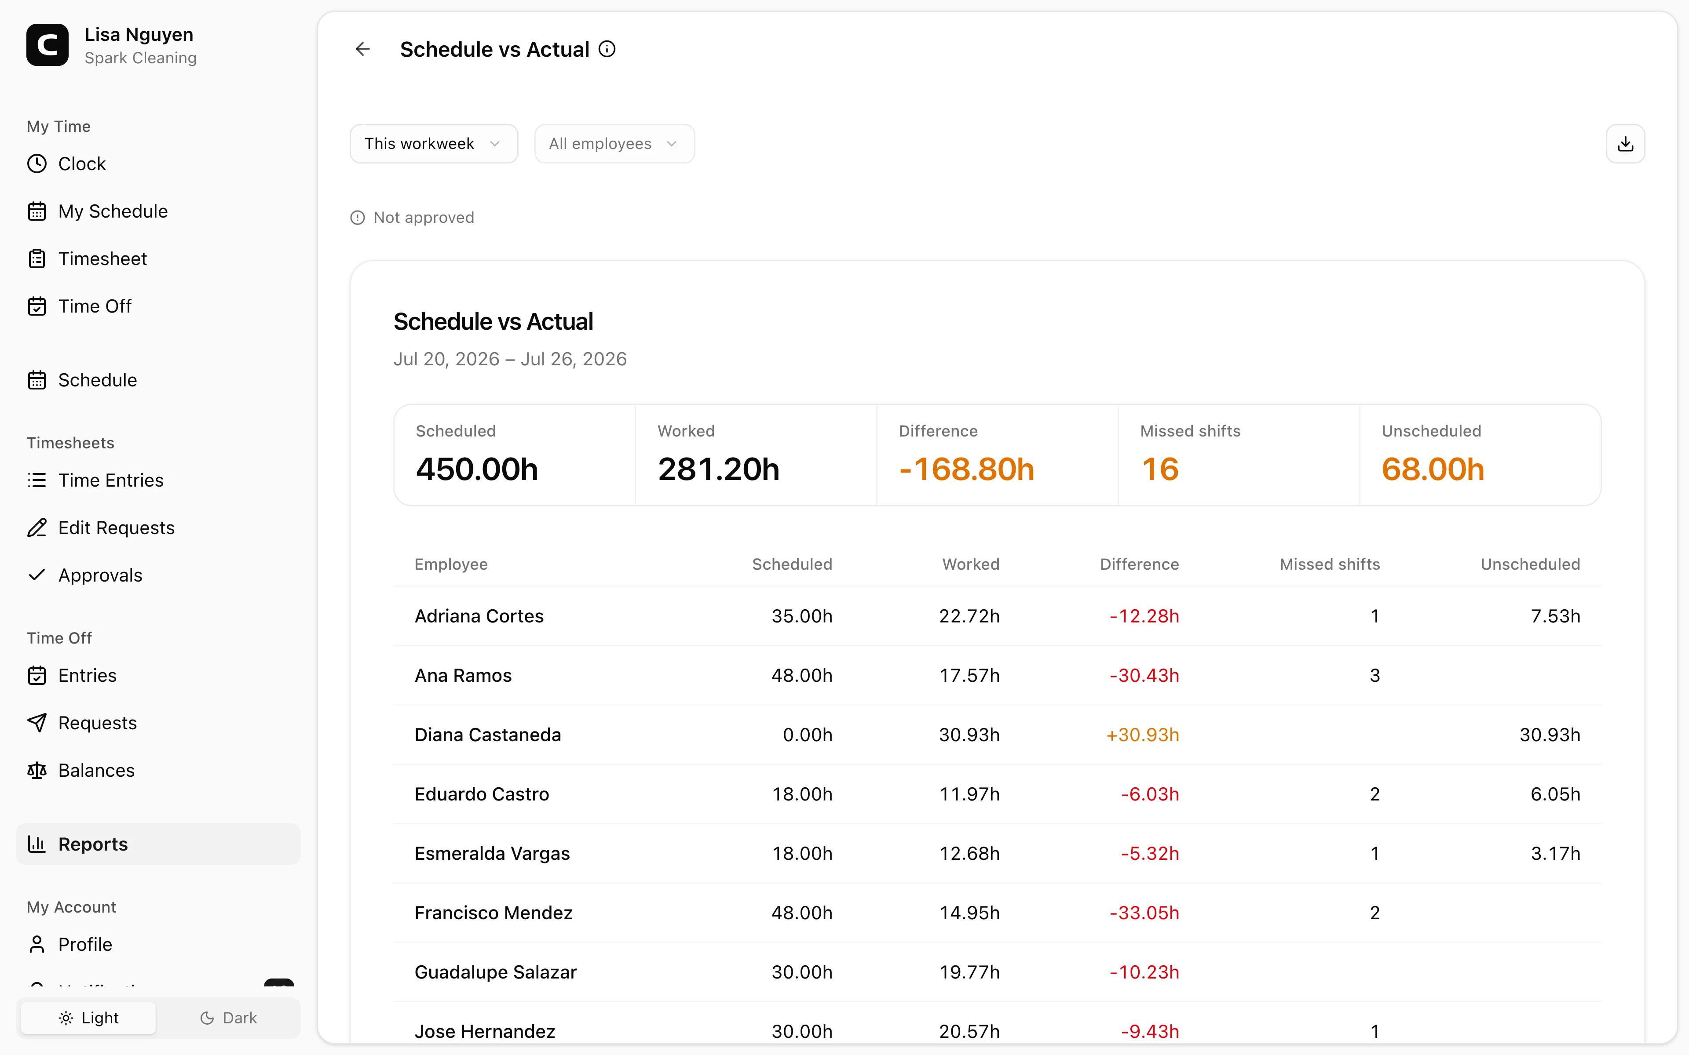Click the info icon beside Schedule vs Actual
Viewport: 1689px width, 1055px height.
pos(607,49)
